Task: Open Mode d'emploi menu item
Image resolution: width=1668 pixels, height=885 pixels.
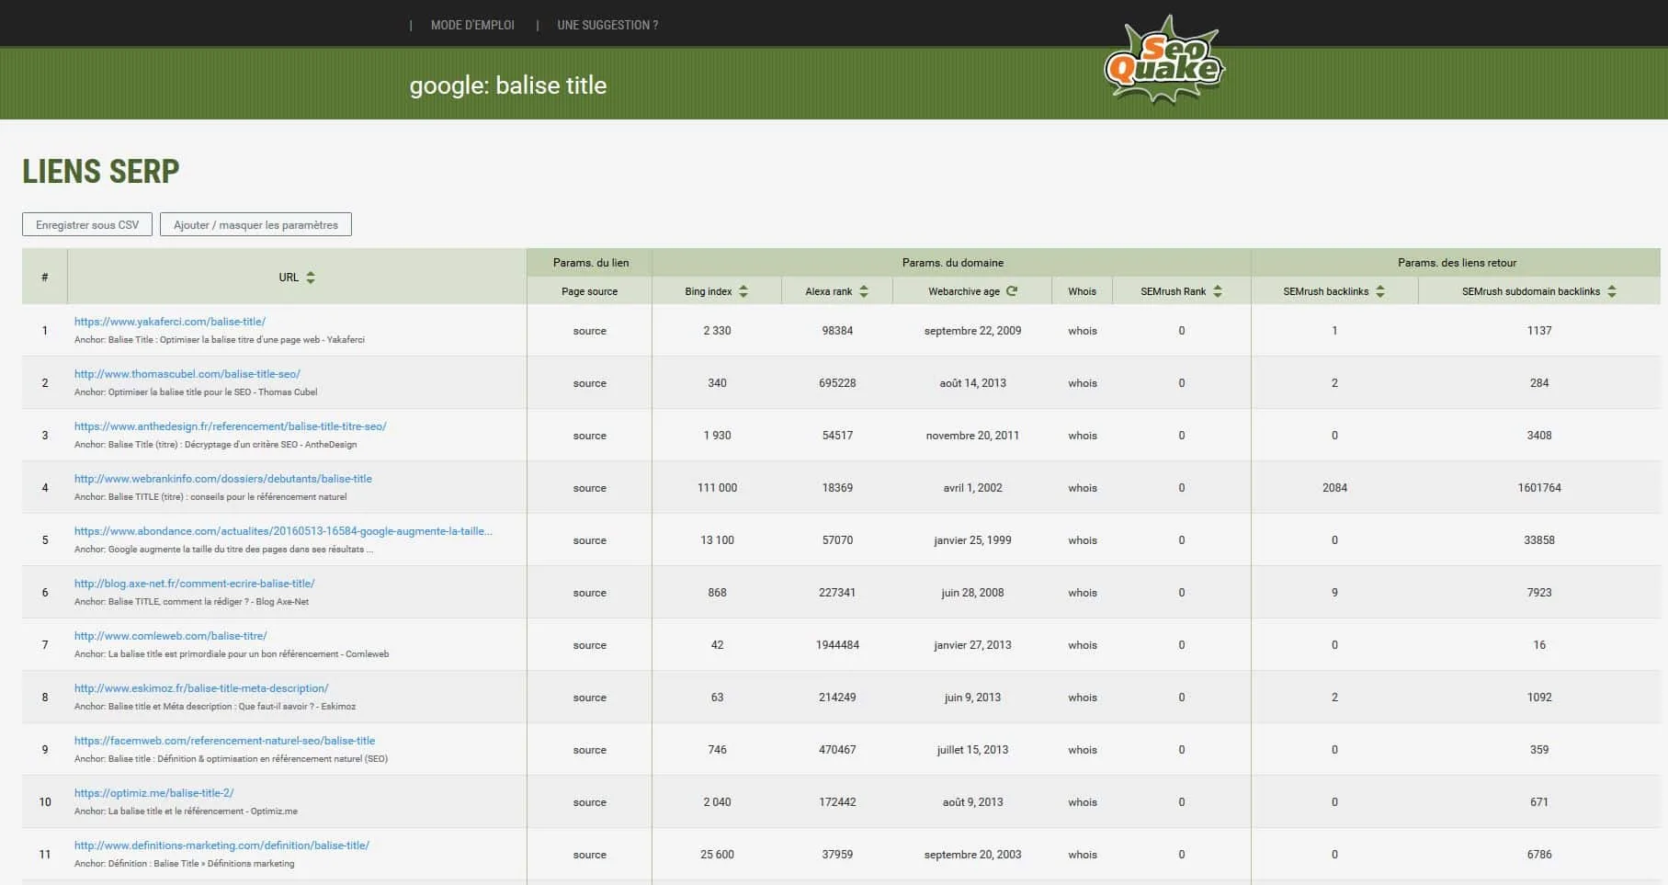Action: pyautogui.click(x=472, y=25)
